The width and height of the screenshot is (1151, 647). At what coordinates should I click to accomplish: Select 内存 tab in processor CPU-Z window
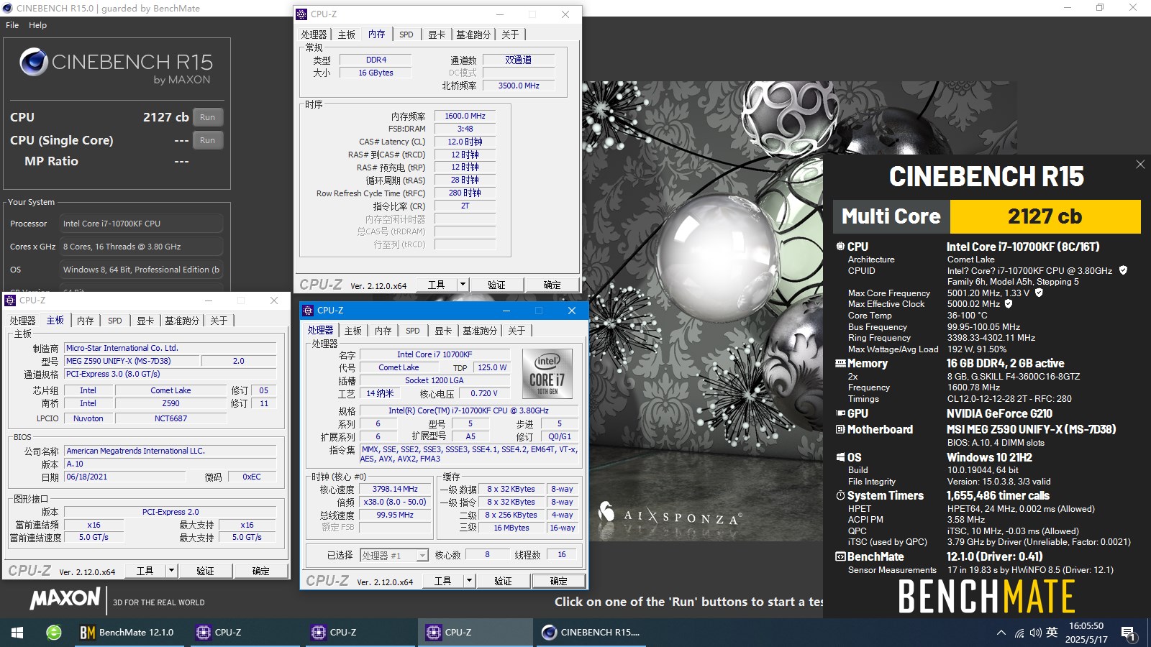pos(383,331)
